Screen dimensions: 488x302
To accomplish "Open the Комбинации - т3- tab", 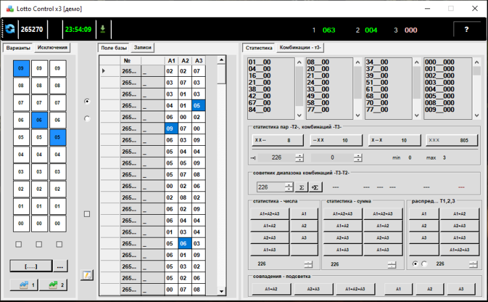I will [301, 48].
